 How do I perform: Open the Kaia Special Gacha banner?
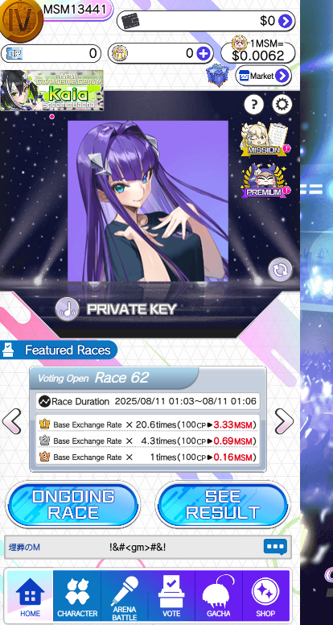tap(51, 90)
